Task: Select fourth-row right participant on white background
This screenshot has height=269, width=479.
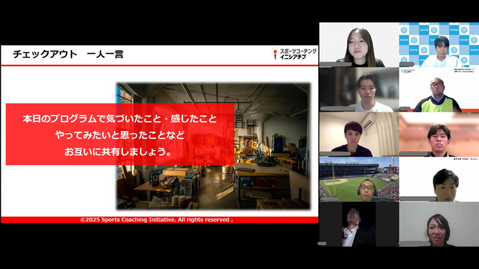Action: click(x=439, y=179)
